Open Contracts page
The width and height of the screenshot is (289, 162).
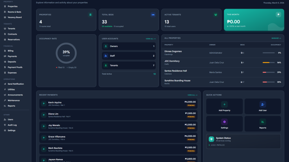(12, 34)
